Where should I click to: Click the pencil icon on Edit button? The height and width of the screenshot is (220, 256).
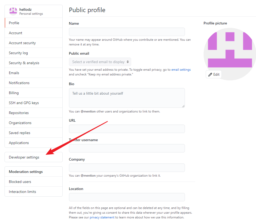[210, 74]
